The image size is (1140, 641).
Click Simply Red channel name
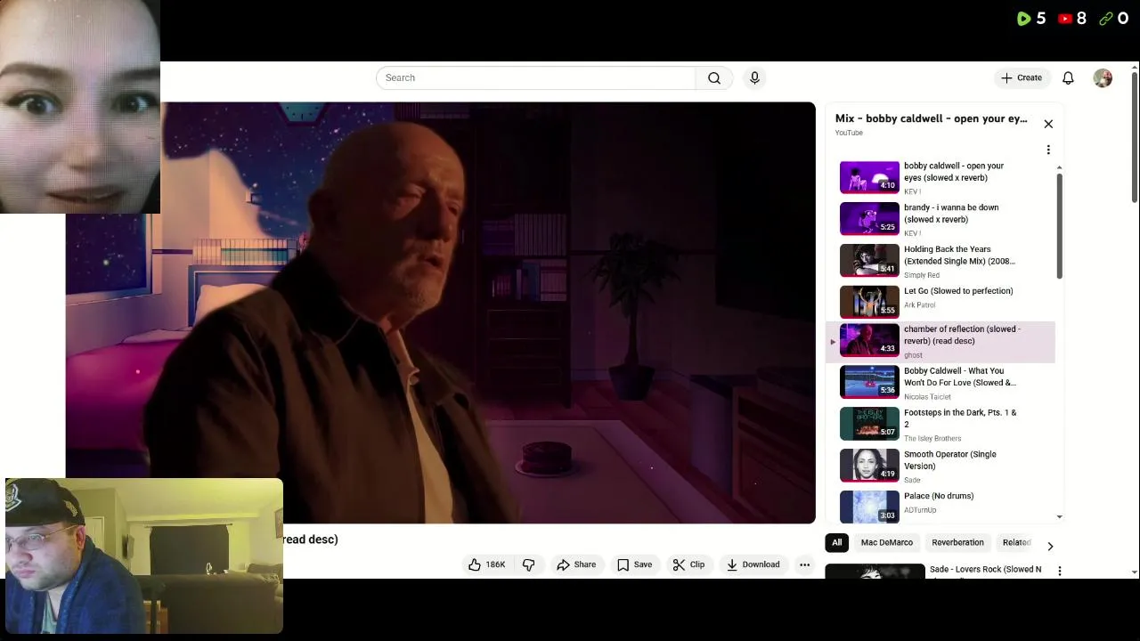921,275
